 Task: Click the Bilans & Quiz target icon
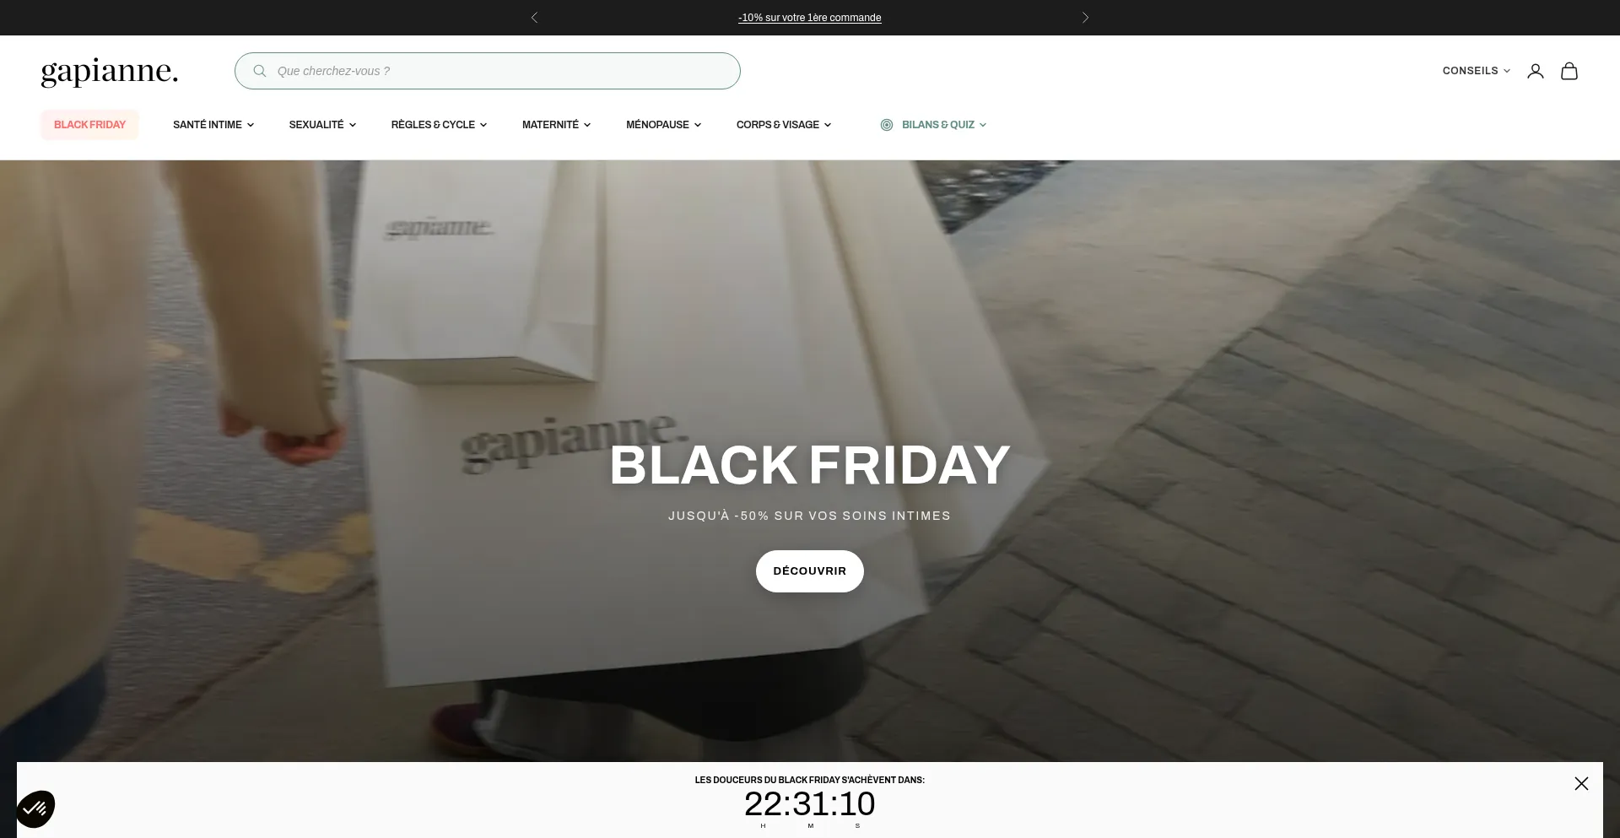click(x=886, y=125)
